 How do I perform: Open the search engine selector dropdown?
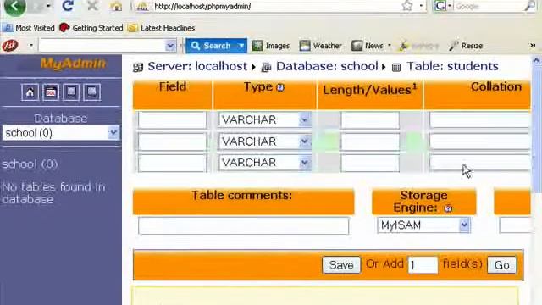pyautogui.click(x=450, y=6)
